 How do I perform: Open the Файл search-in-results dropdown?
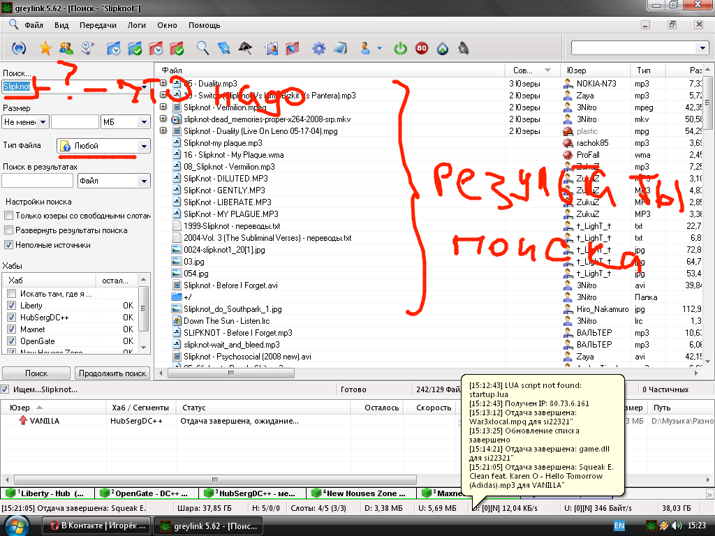pos(144,181)
